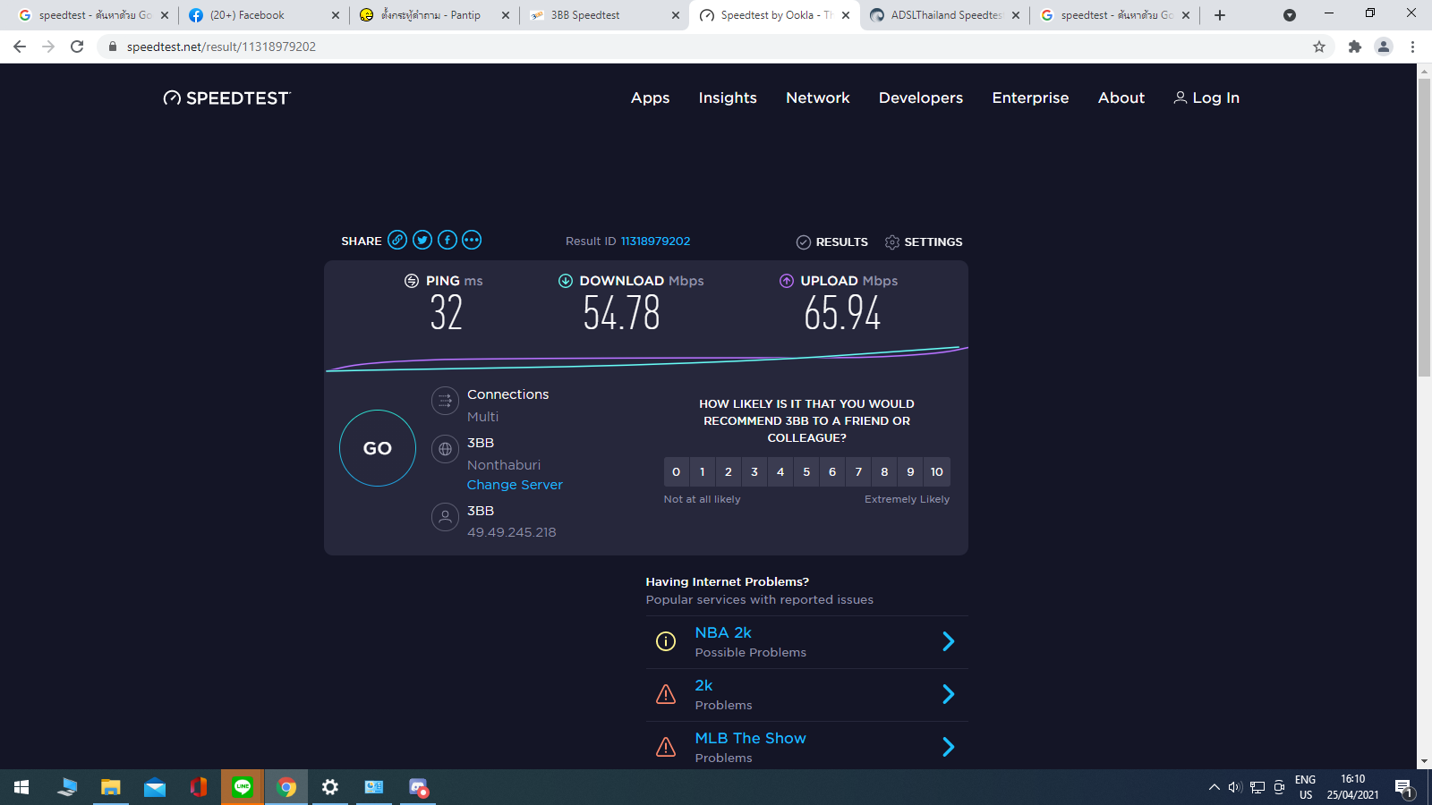The image size is (1432, 805).
Task: Open the Apps menu
Action: [x=651, y=98]
